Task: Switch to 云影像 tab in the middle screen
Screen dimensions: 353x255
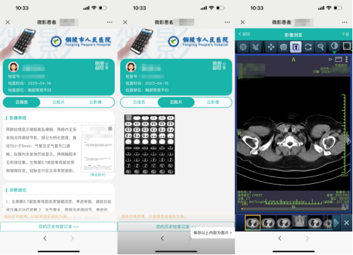Action: [x=213, y=102]
